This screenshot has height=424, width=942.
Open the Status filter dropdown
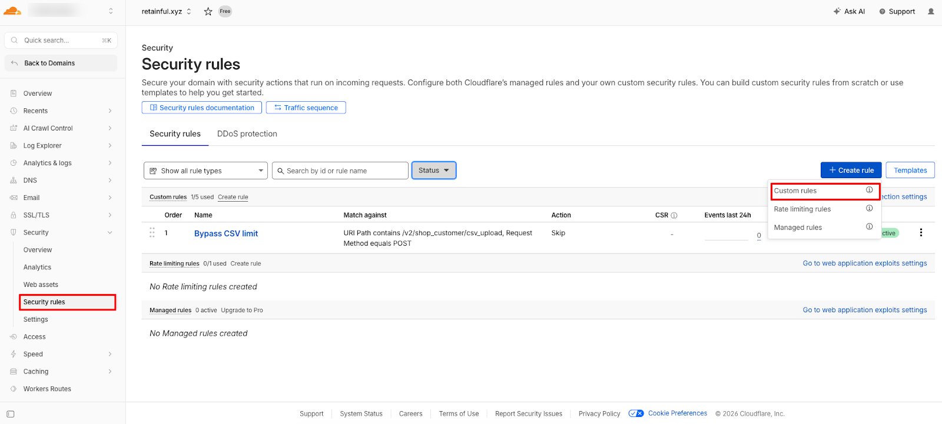(x=434, y=171)
